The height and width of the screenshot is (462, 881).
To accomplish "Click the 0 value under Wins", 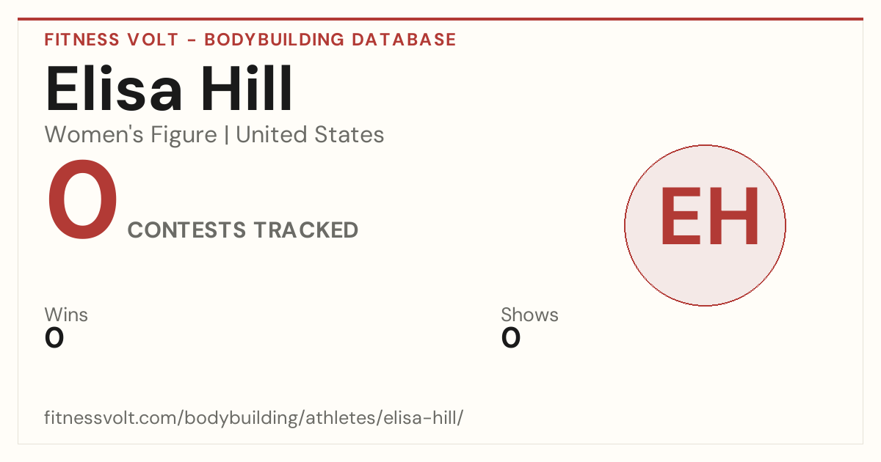I will click(x=54, y=338).
